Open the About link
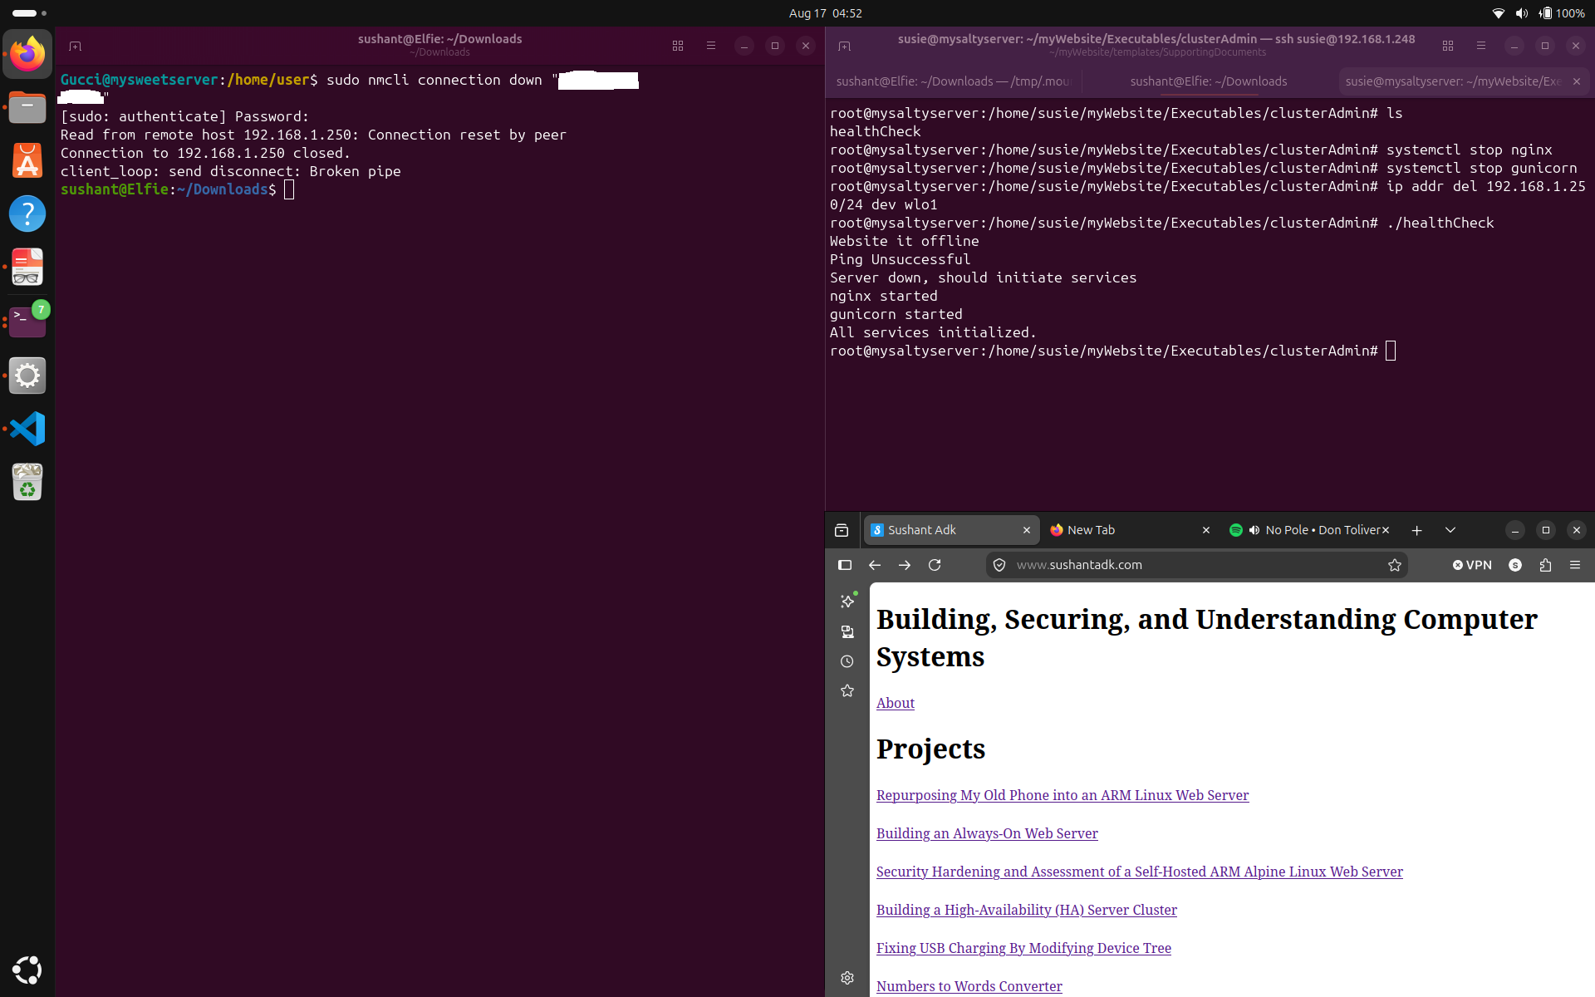Viewport: 1595px width, 997px height. point(896,703)
